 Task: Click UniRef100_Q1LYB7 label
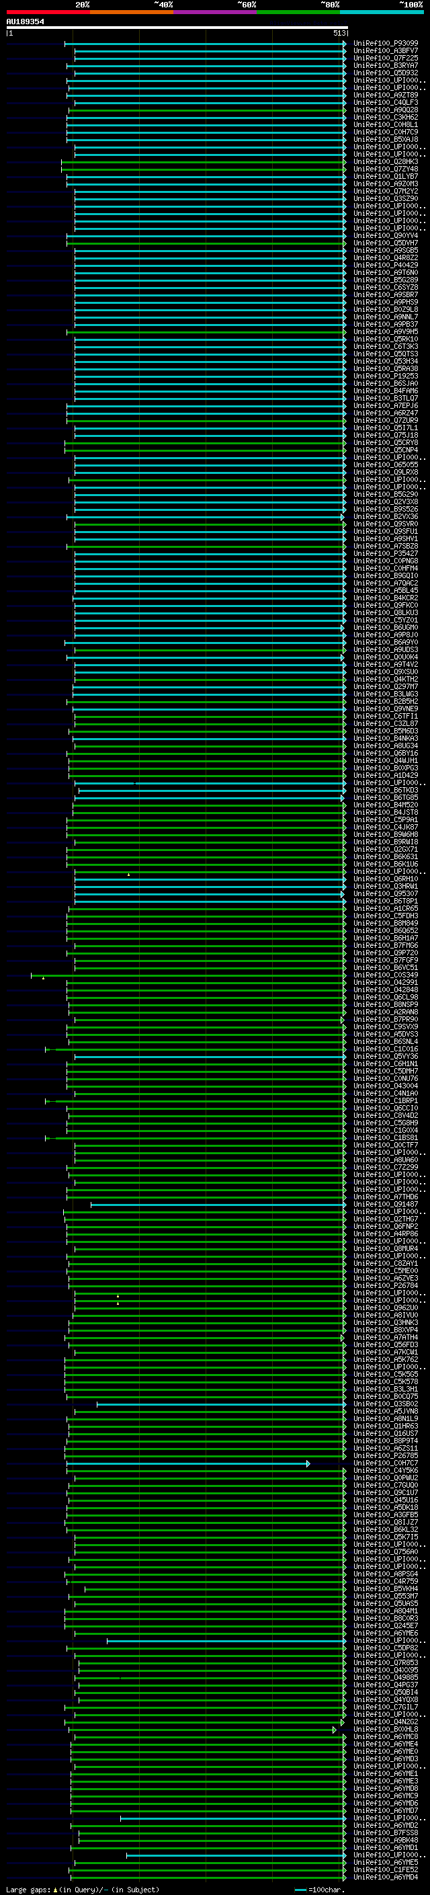386,177
